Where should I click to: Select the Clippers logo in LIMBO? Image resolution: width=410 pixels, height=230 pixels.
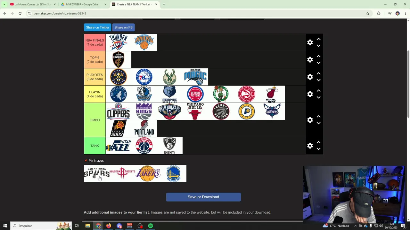point(119,111)
